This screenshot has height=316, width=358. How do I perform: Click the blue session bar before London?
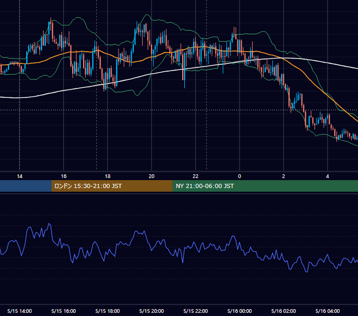pyautogui.click(x=26, y=186)
